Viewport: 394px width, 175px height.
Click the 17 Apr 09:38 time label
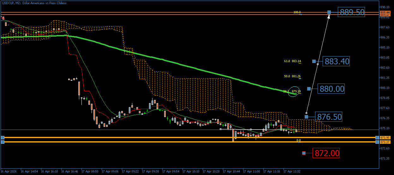click(150, 172)
